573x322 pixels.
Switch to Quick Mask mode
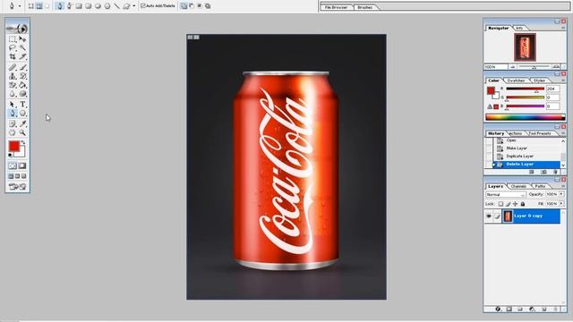[x=22, y=165]
